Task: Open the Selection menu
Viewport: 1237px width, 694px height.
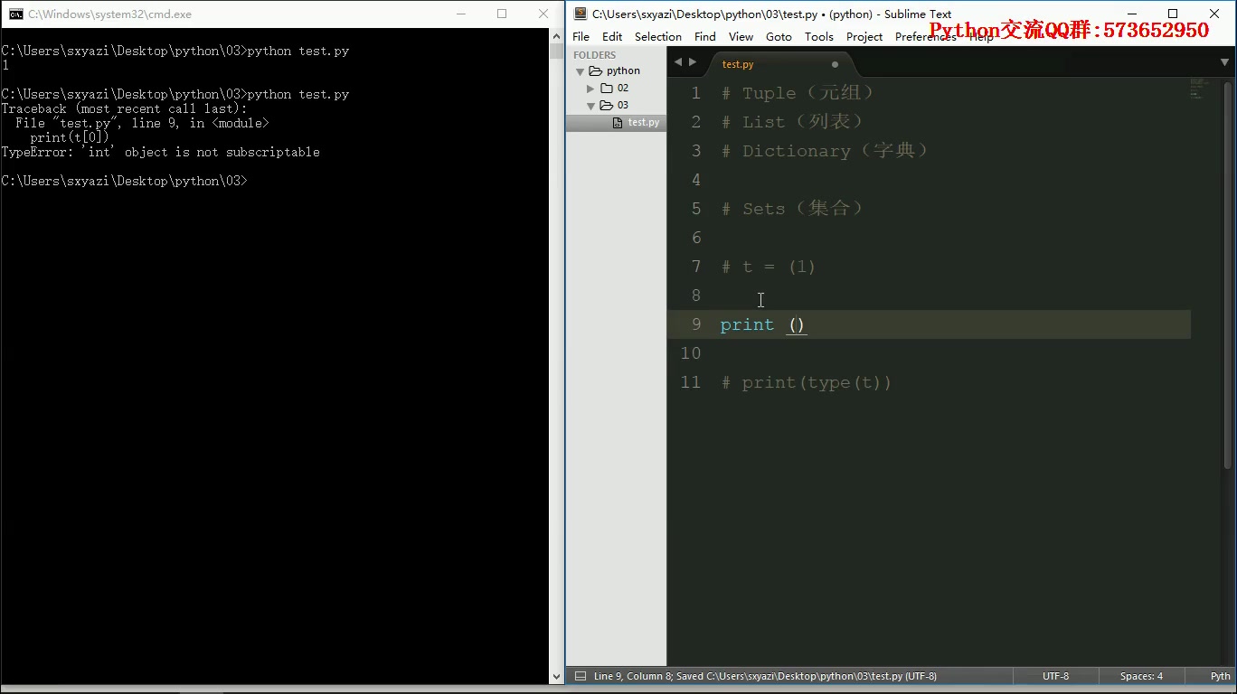Action: pos(658,36)
